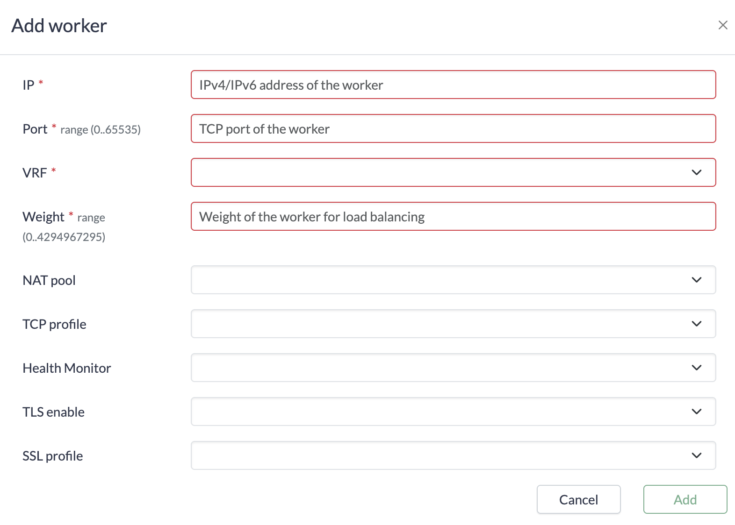Click the TCP profile label text

coord(54,324)
